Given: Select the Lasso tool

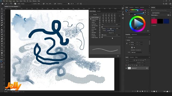Looking at the screenshot, I should click(2, 14).
